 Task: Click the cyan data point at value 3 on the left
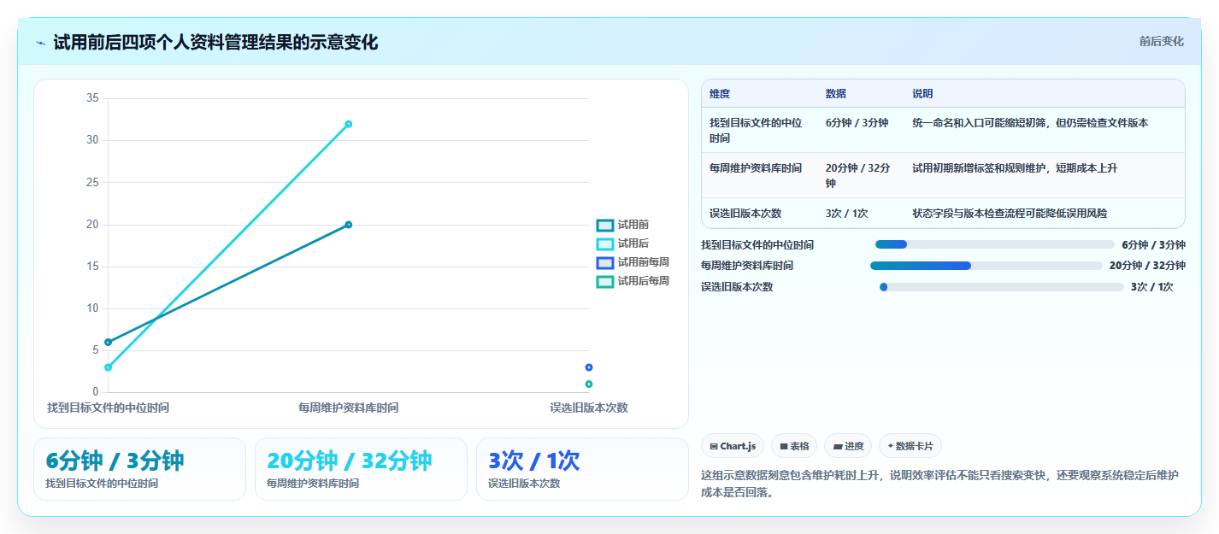click(x=108, y=367)
